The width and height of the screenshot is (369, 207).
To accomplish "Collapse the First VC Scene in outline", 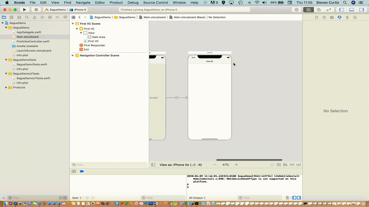I will (73, 24).
